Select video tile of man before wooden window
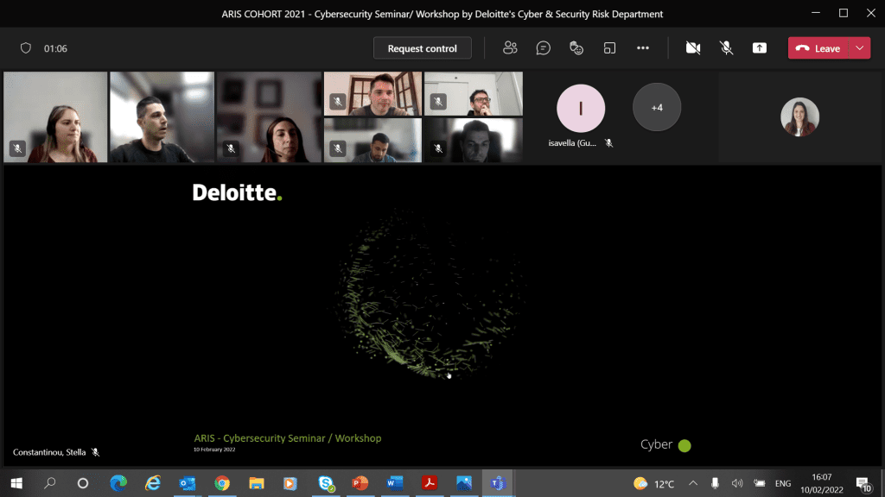 tap(372, 93)
